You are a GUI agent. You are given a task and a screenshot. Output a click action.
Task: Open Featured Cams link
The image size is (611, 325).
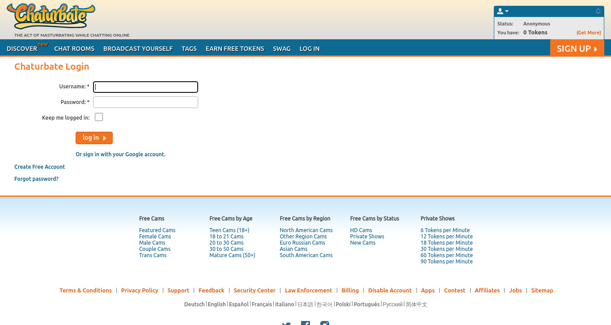157,230
